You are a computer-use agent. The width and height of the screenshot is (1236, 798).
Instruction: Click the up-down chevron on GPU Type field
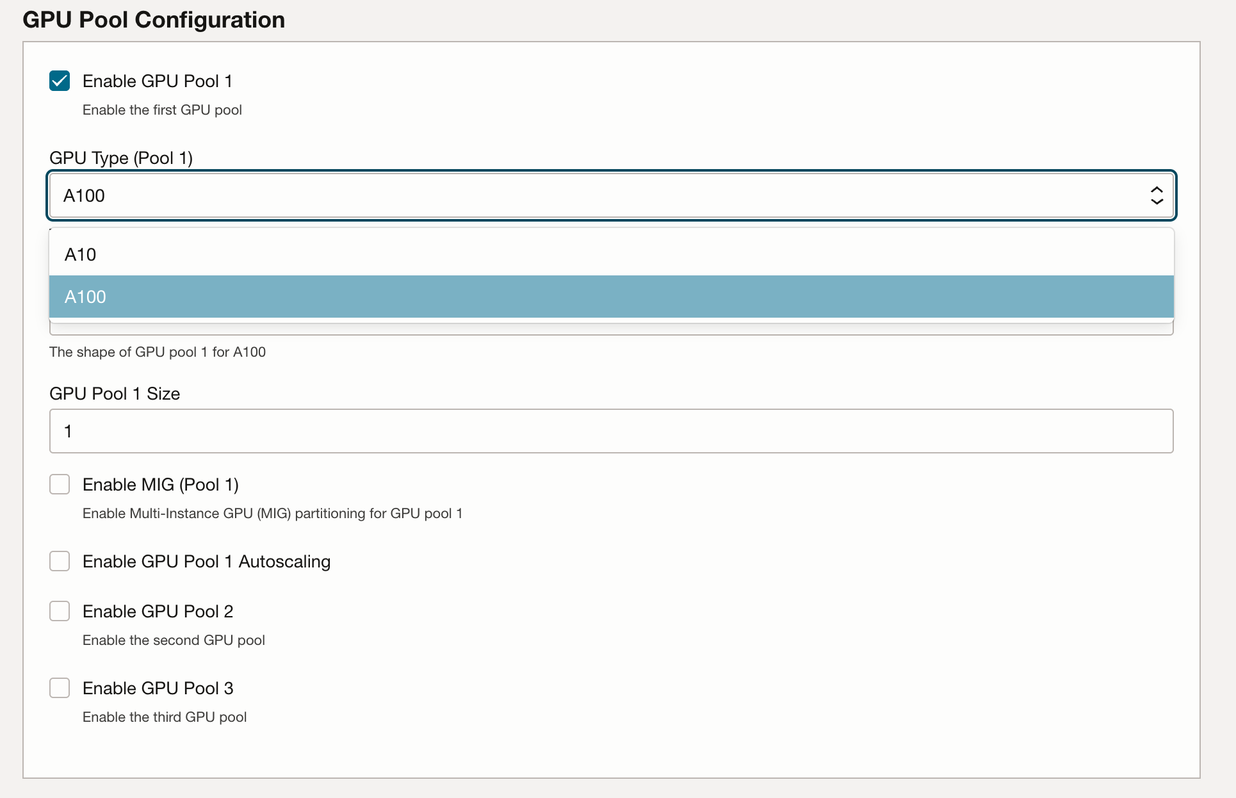(x=1157, y=195)
